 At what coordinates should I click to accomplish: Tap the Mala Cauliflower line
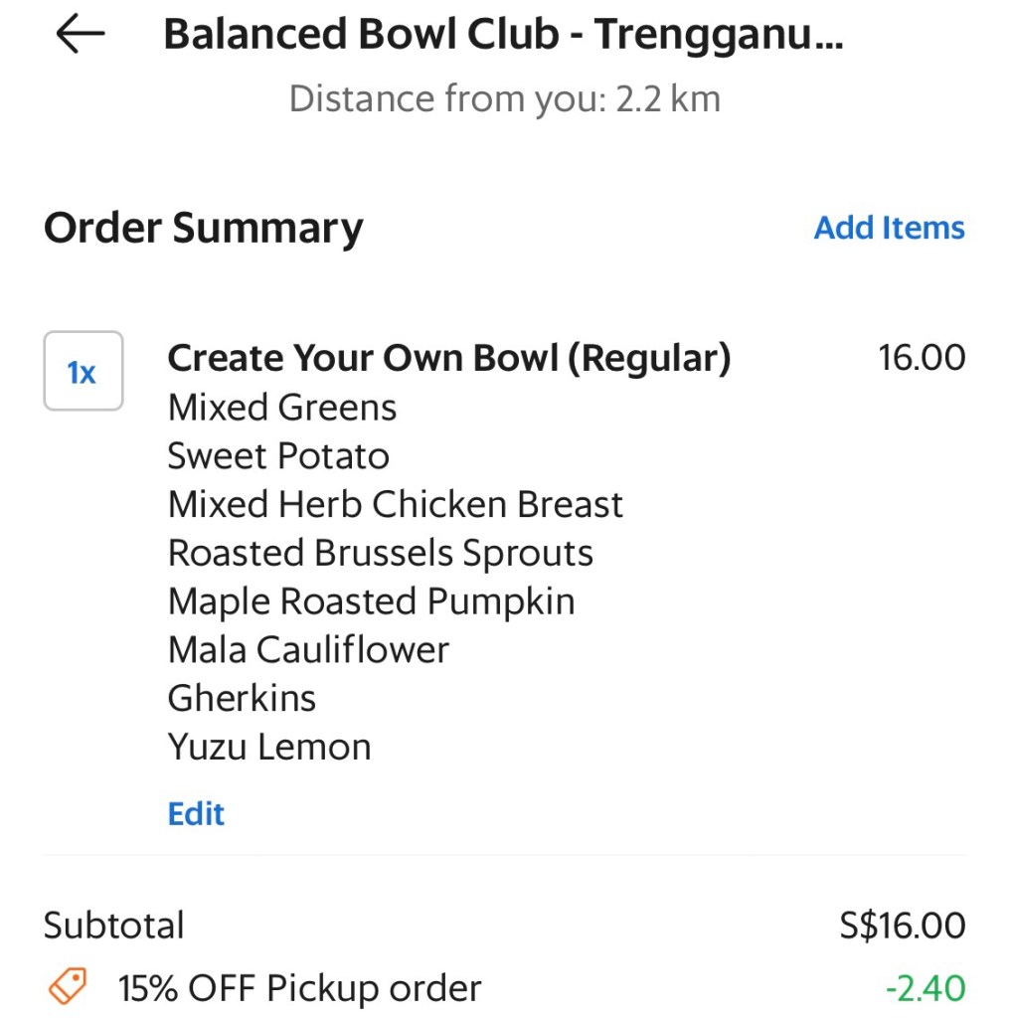click(x=308, y=651)
